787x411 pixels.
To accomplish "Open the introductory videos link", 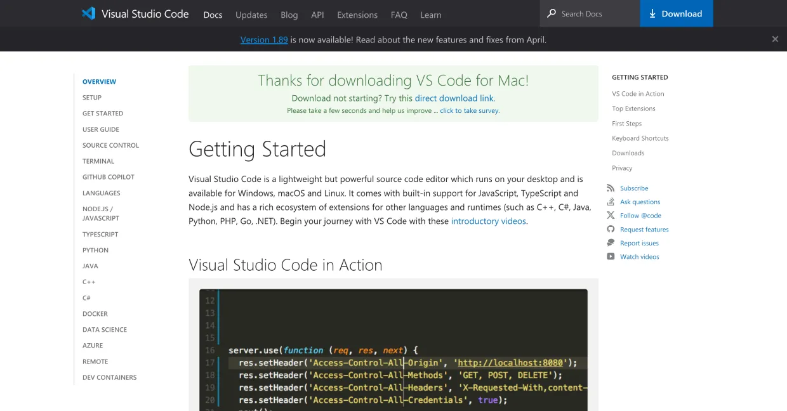I will click(x=489, y=221).
